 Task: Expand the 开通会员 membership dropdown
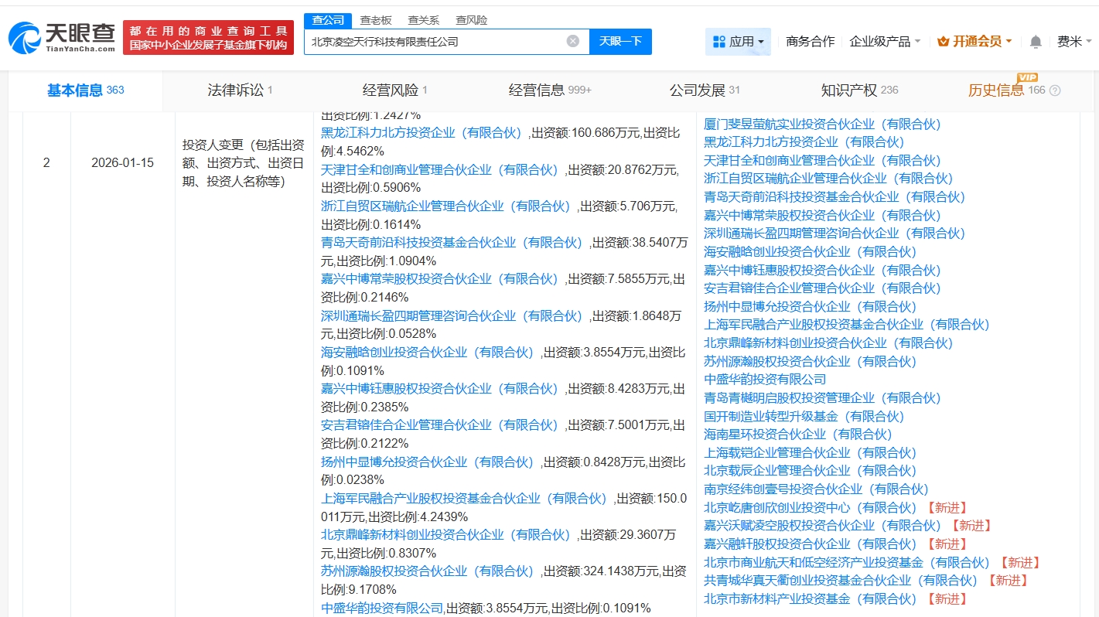[974, 42]
